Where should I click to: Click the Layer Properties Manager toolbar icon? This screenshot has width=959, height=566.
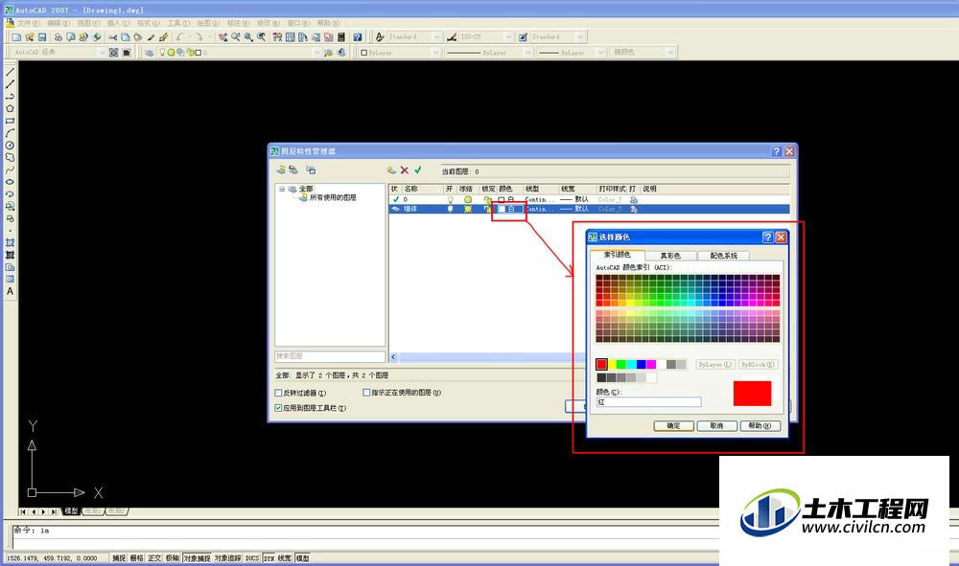point(150,53)
